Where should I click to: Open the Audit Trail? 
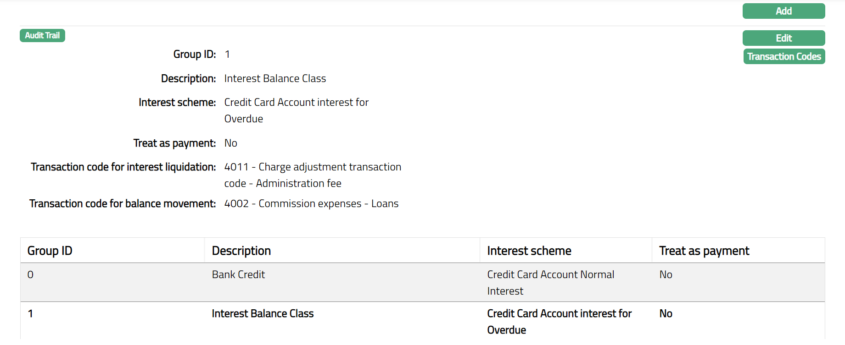tap(42, 35)
